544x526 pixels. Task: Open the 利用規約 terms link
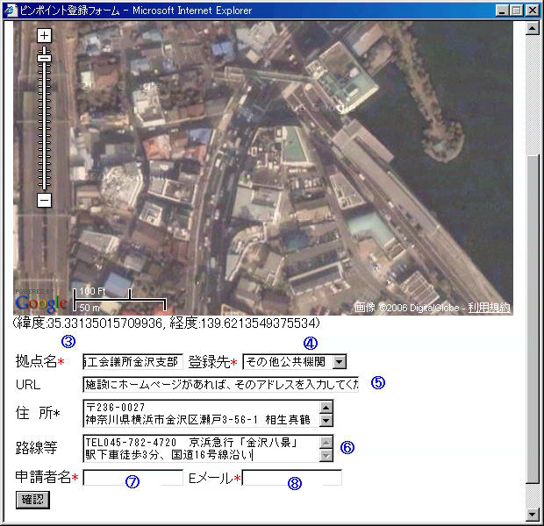coord(490,308)
